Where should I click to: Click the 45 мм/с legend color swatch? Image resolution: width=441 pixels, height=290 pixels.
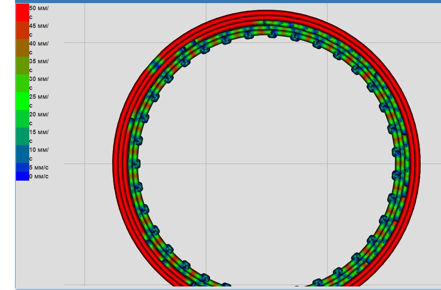point(23,30)
